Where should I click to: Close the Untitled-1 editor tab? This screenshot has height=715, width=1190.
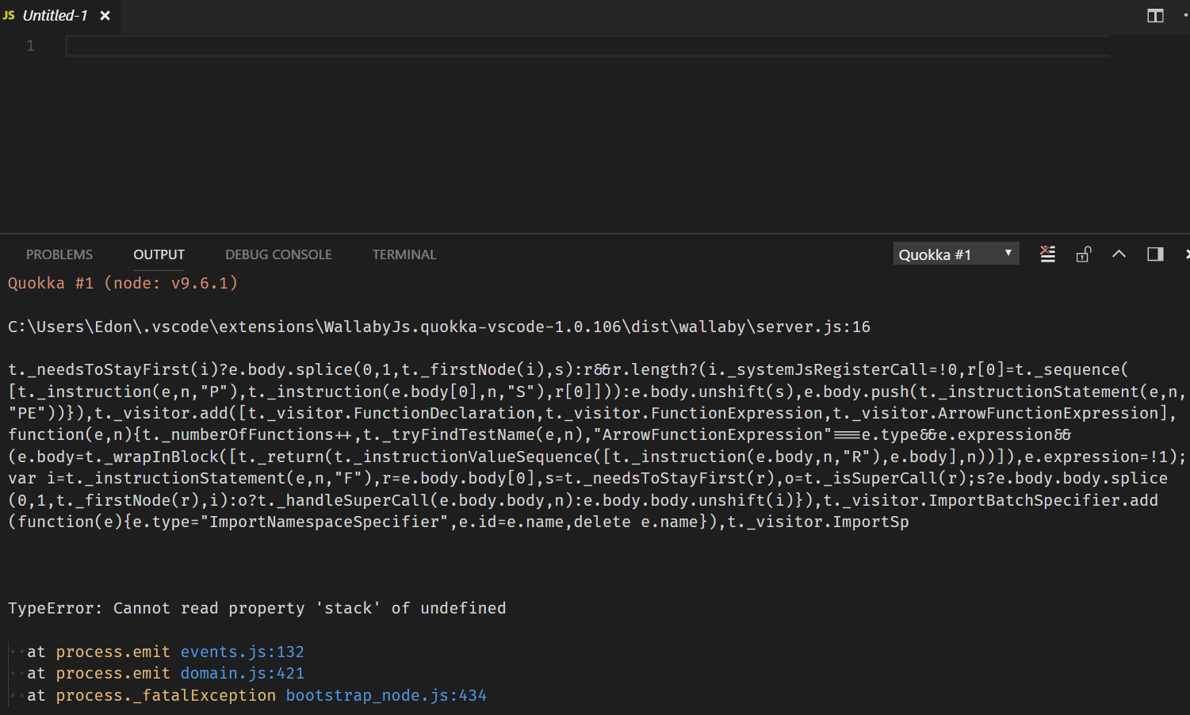pos(105,14)
